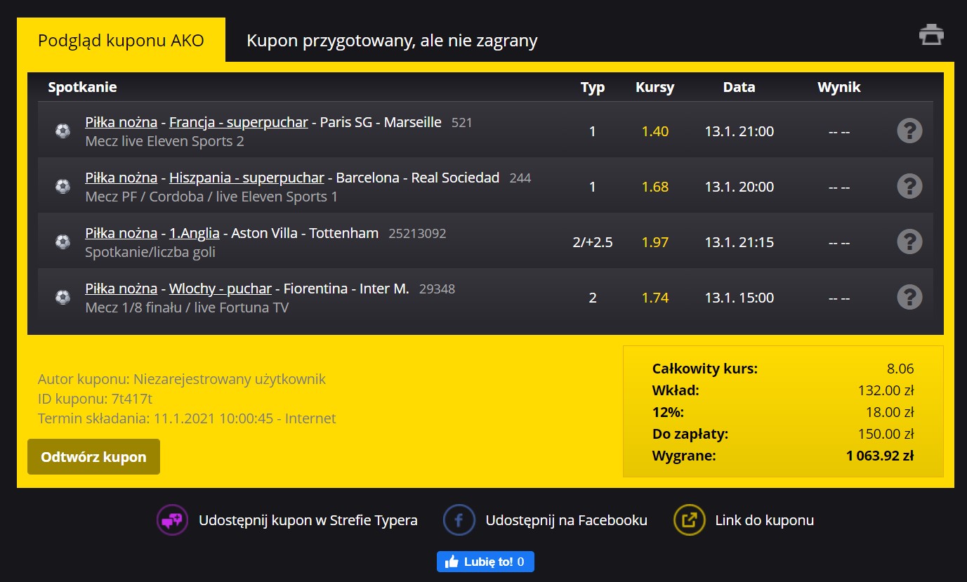Click the Strefa Typera share icon
967x582 pixels.
click(x=172, y=520)
